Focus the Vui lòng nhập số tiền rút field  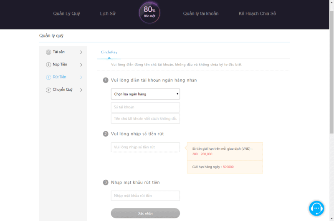click(145, 147)
